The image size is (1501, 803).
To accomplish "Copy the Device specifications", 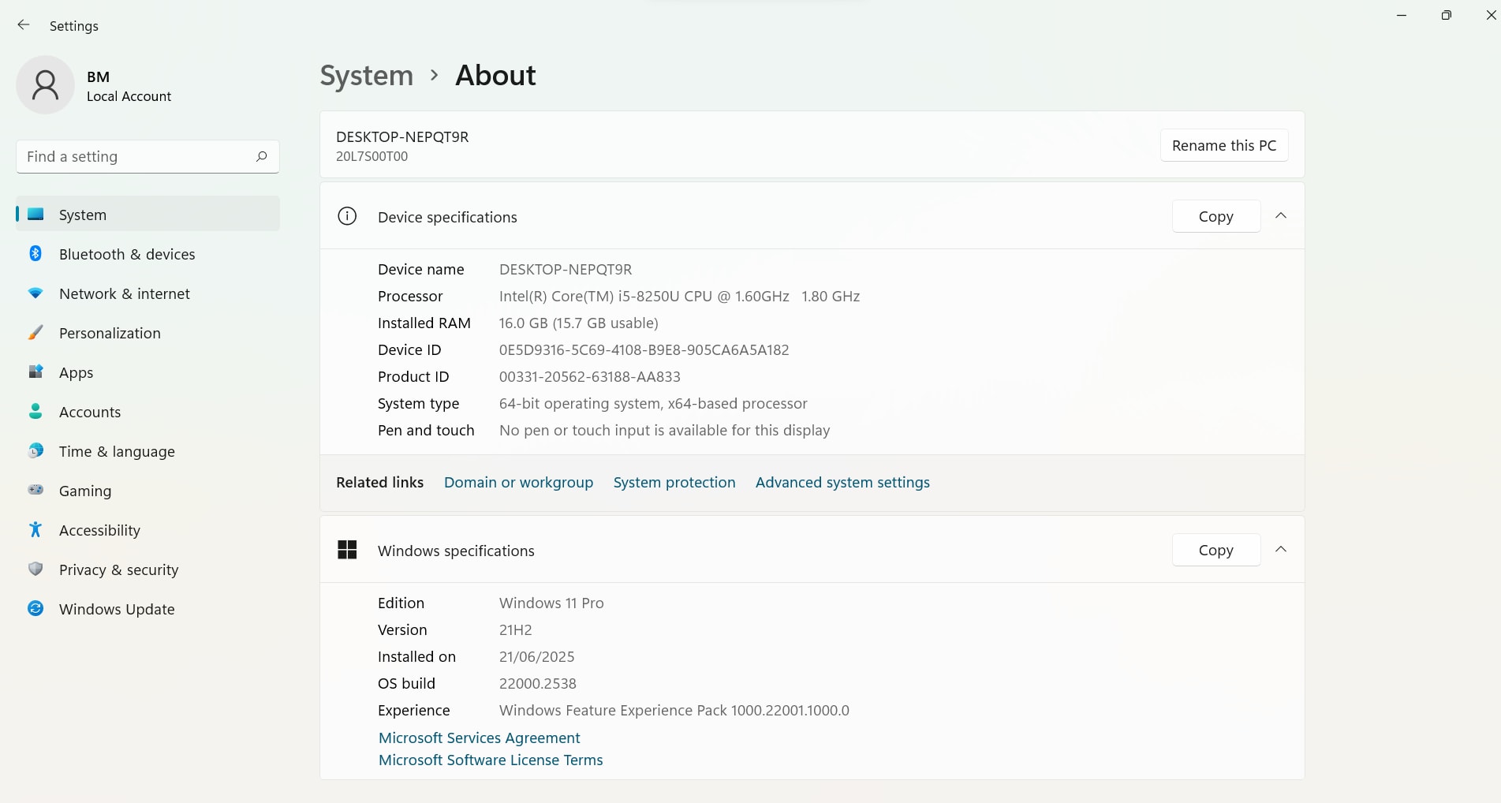I will pyautogui.click(x=1216, y=217).
